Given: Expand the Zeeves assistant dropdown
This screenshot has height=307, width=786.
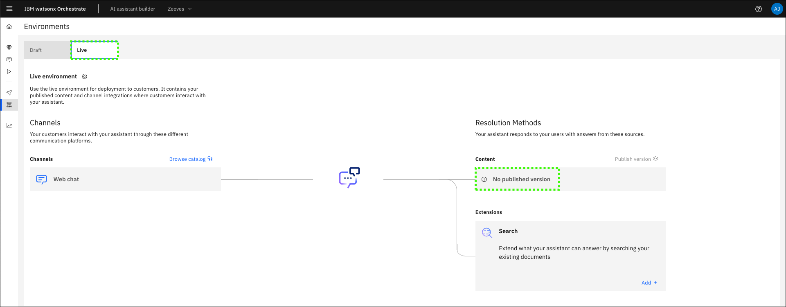Looking at the screenshot, I should 180,9.
